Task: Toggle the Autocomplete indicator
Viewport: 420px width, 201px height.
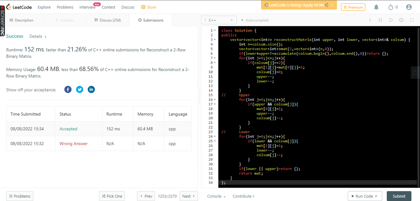Action: click(255, 20)
